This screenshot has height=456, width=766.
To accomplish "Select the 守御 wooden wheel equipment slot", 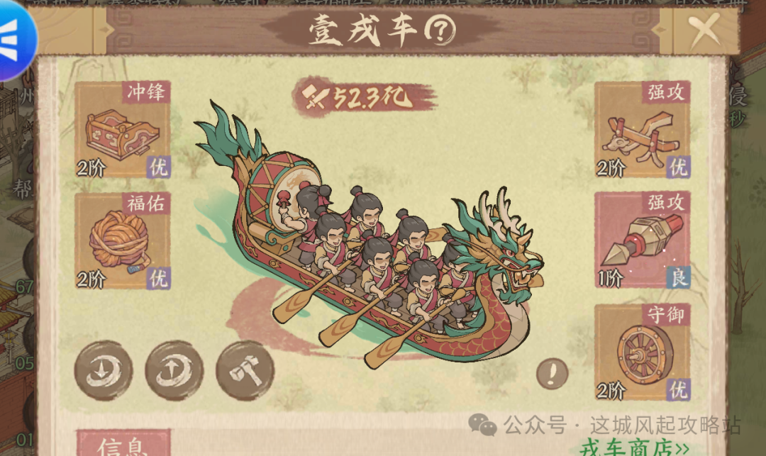I will [642, 352].
